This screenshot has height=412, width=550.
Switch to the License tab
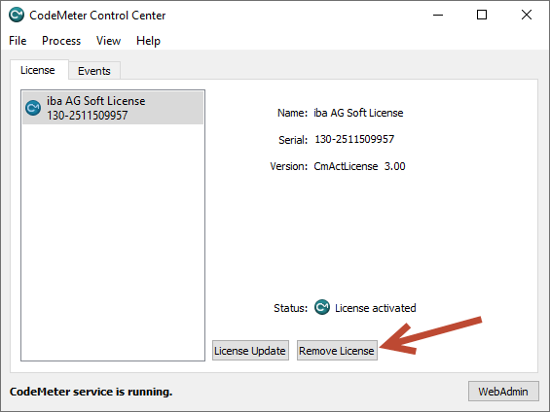point(38,70)
